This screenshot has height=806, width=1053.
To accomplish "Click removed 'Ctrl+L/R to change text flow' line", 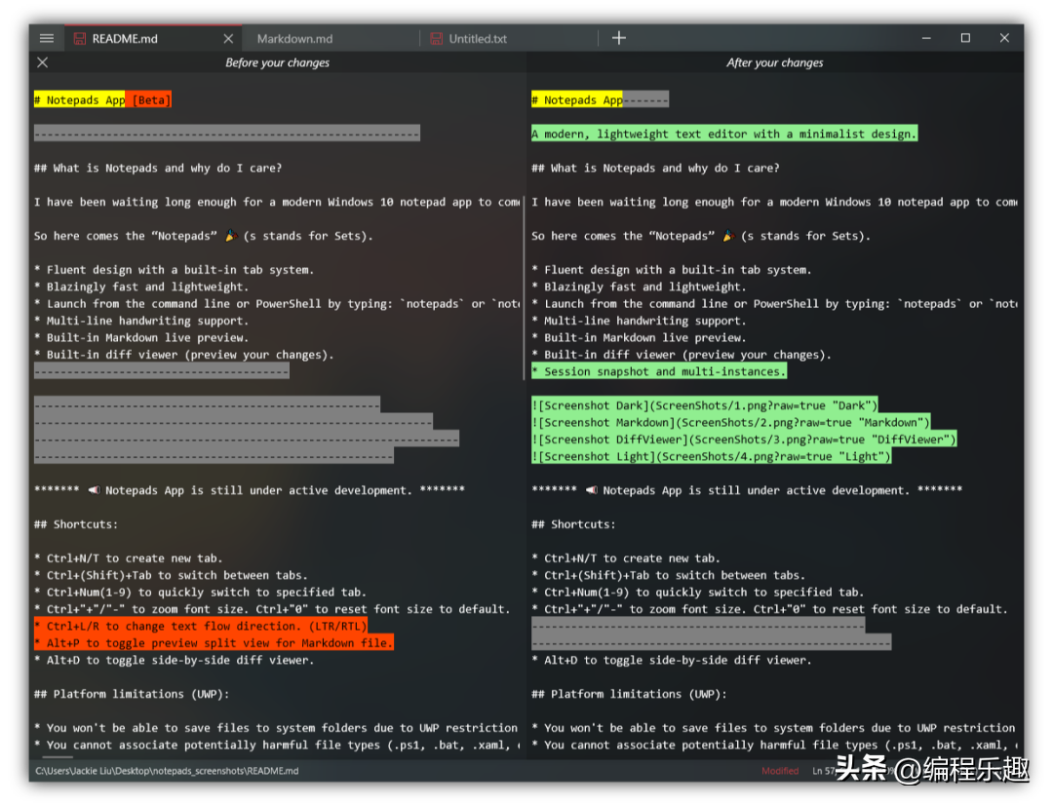I will (201, 626).
